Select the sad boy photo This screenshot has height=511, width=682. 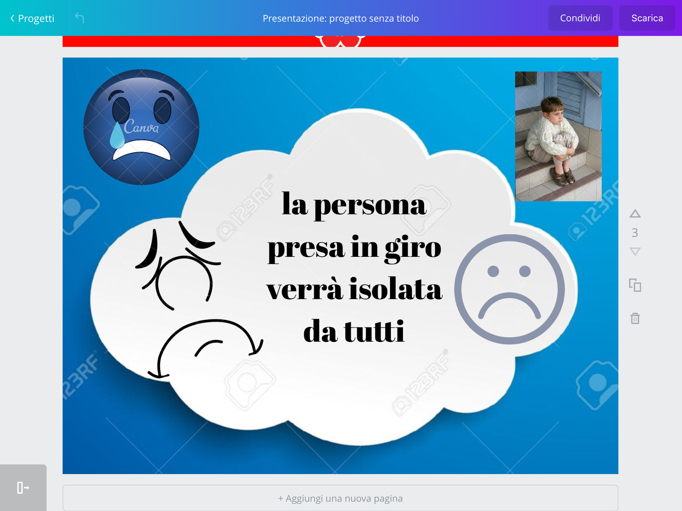(558, 136)
